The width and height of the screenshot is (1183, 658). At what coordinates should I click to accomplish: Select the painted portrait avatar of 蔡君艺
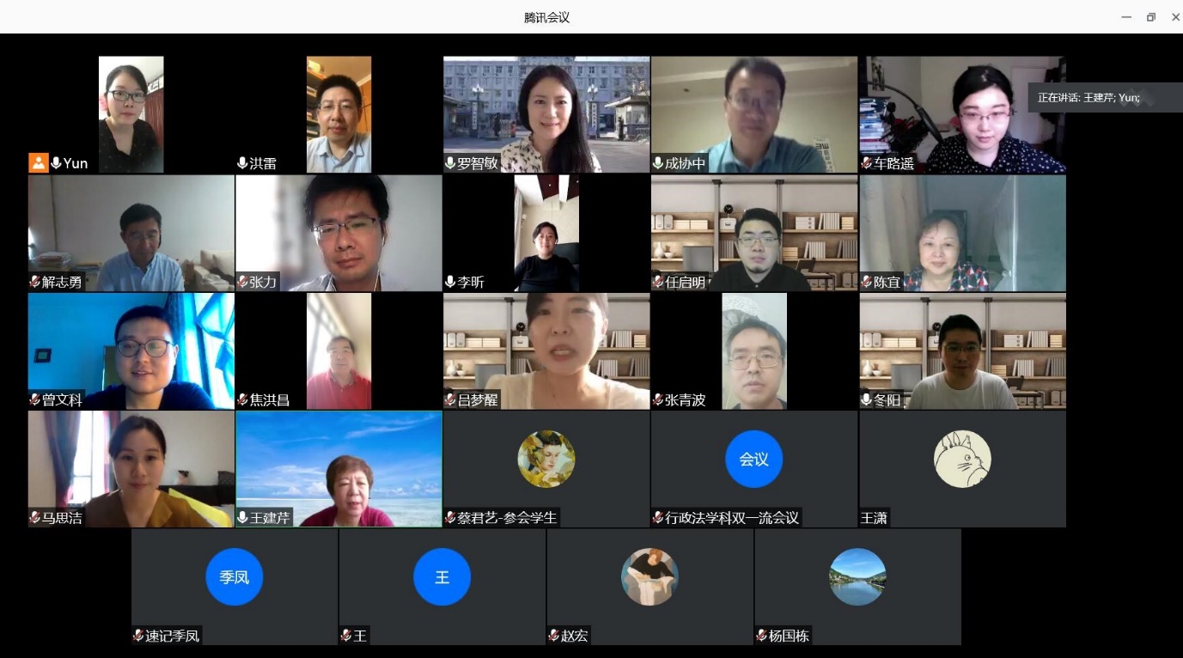pyautogui.click(x=546, y=459)
